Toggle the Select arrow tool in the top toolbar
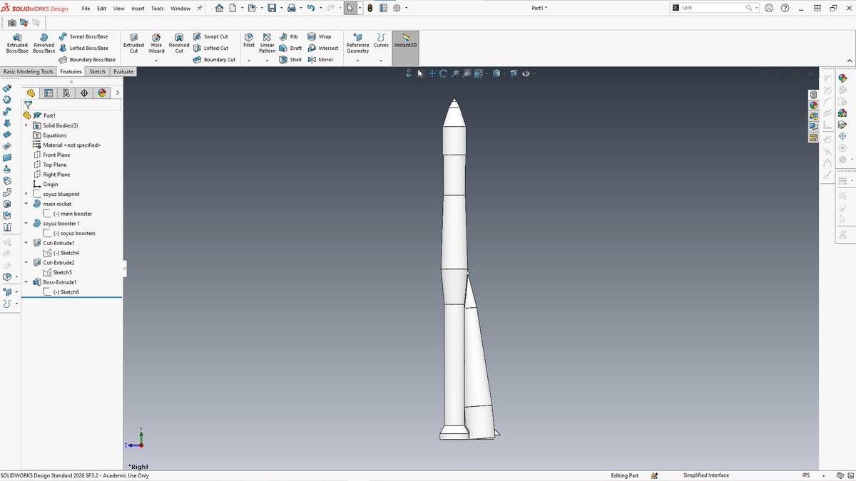The width and height of the screenshot is (856, 481). tap(350, 9)
